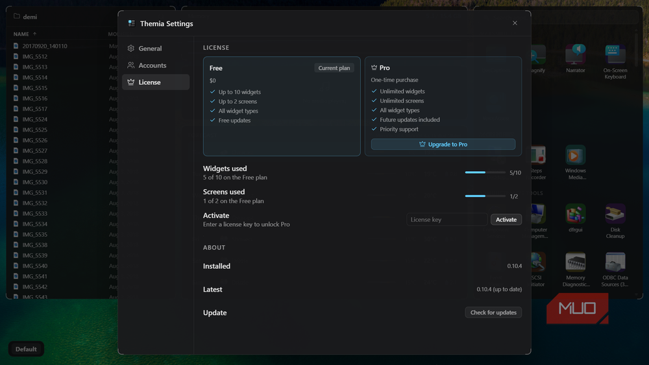Select IMG_5538 in demi file list
The height and width of the screenshot is (365, 649).
(35, 245)
